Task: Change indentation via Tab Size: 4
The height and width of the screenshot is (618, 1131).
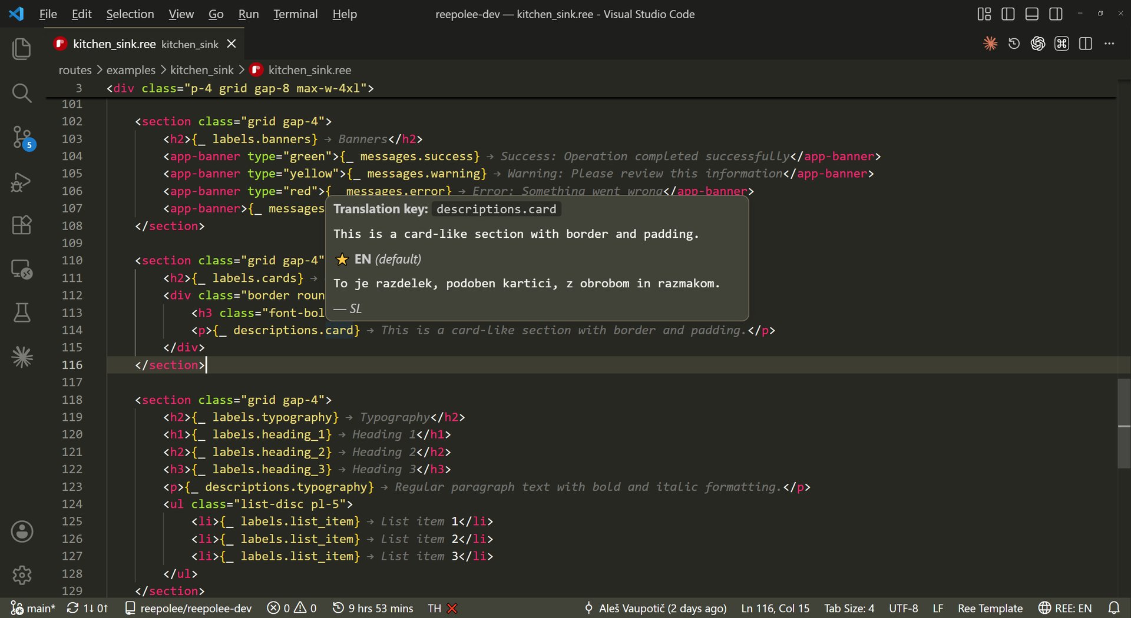Action: tap(849, 608)
